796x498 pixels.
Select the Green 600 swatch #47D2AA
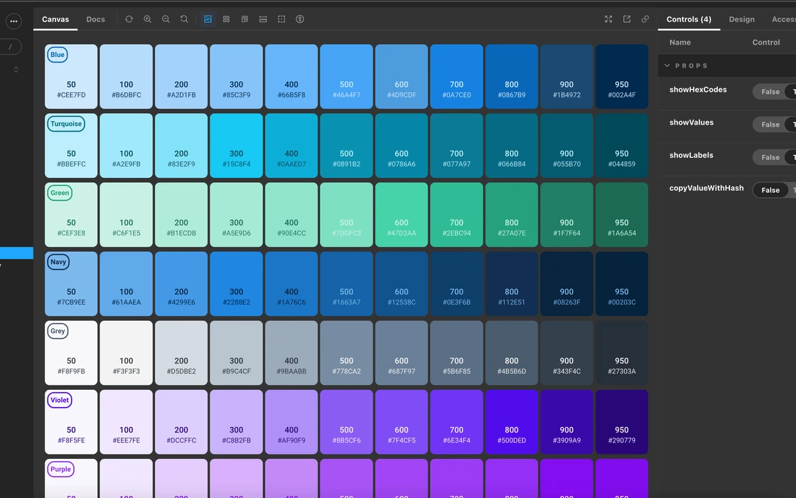402,214
